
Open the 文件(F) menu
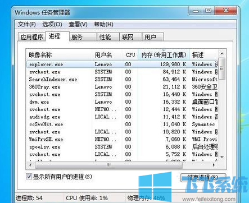pos(27,24)
